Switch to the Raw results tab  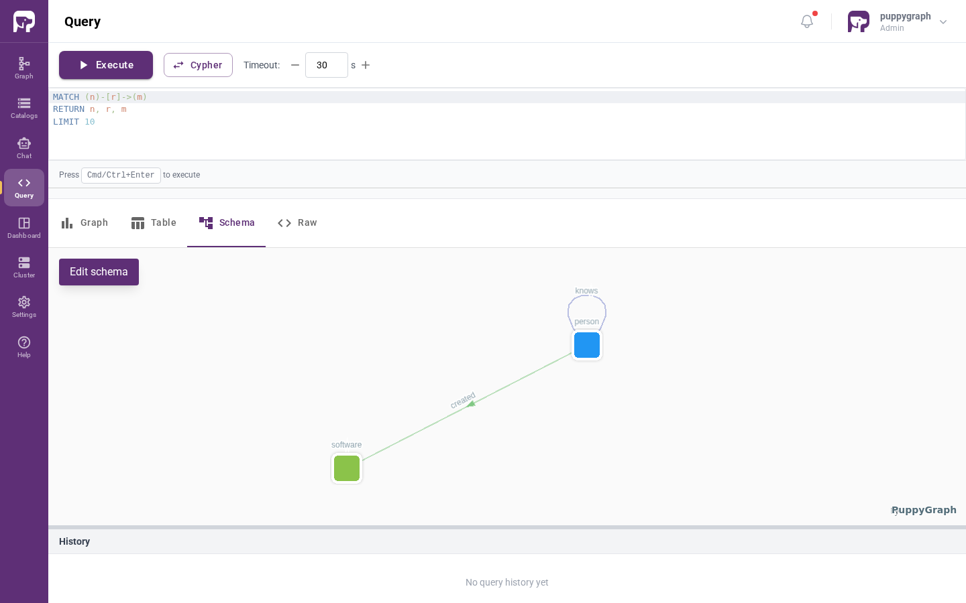297,223
